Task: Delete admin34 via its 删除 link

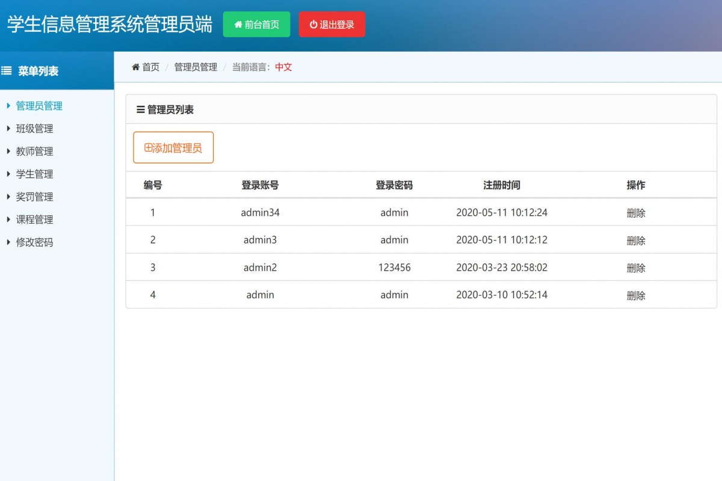Action: pyautogui.click(x=637, y=212)
